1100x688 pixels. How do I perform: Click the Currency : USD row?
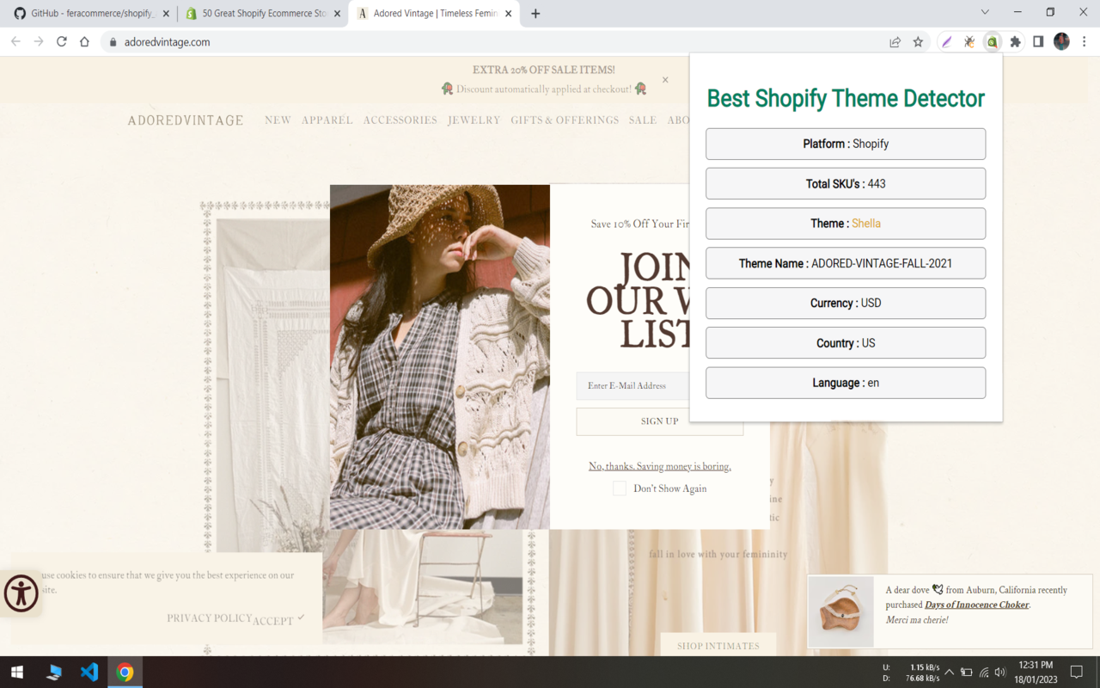tap(846, 304)
